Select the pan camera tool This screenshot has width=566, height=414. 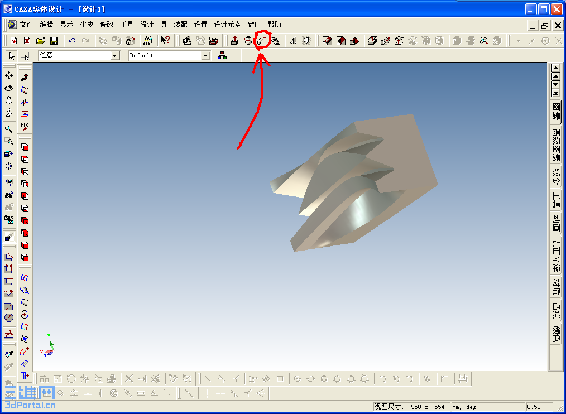coord(9,75)
